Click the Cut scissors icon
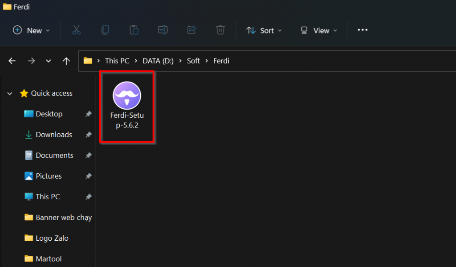456x267 pixels. click(76, 30)
